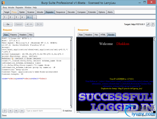Screen dimensions: 157x119
Task: Add a new repeater tab with ellipsis
Action: point(35,17)
